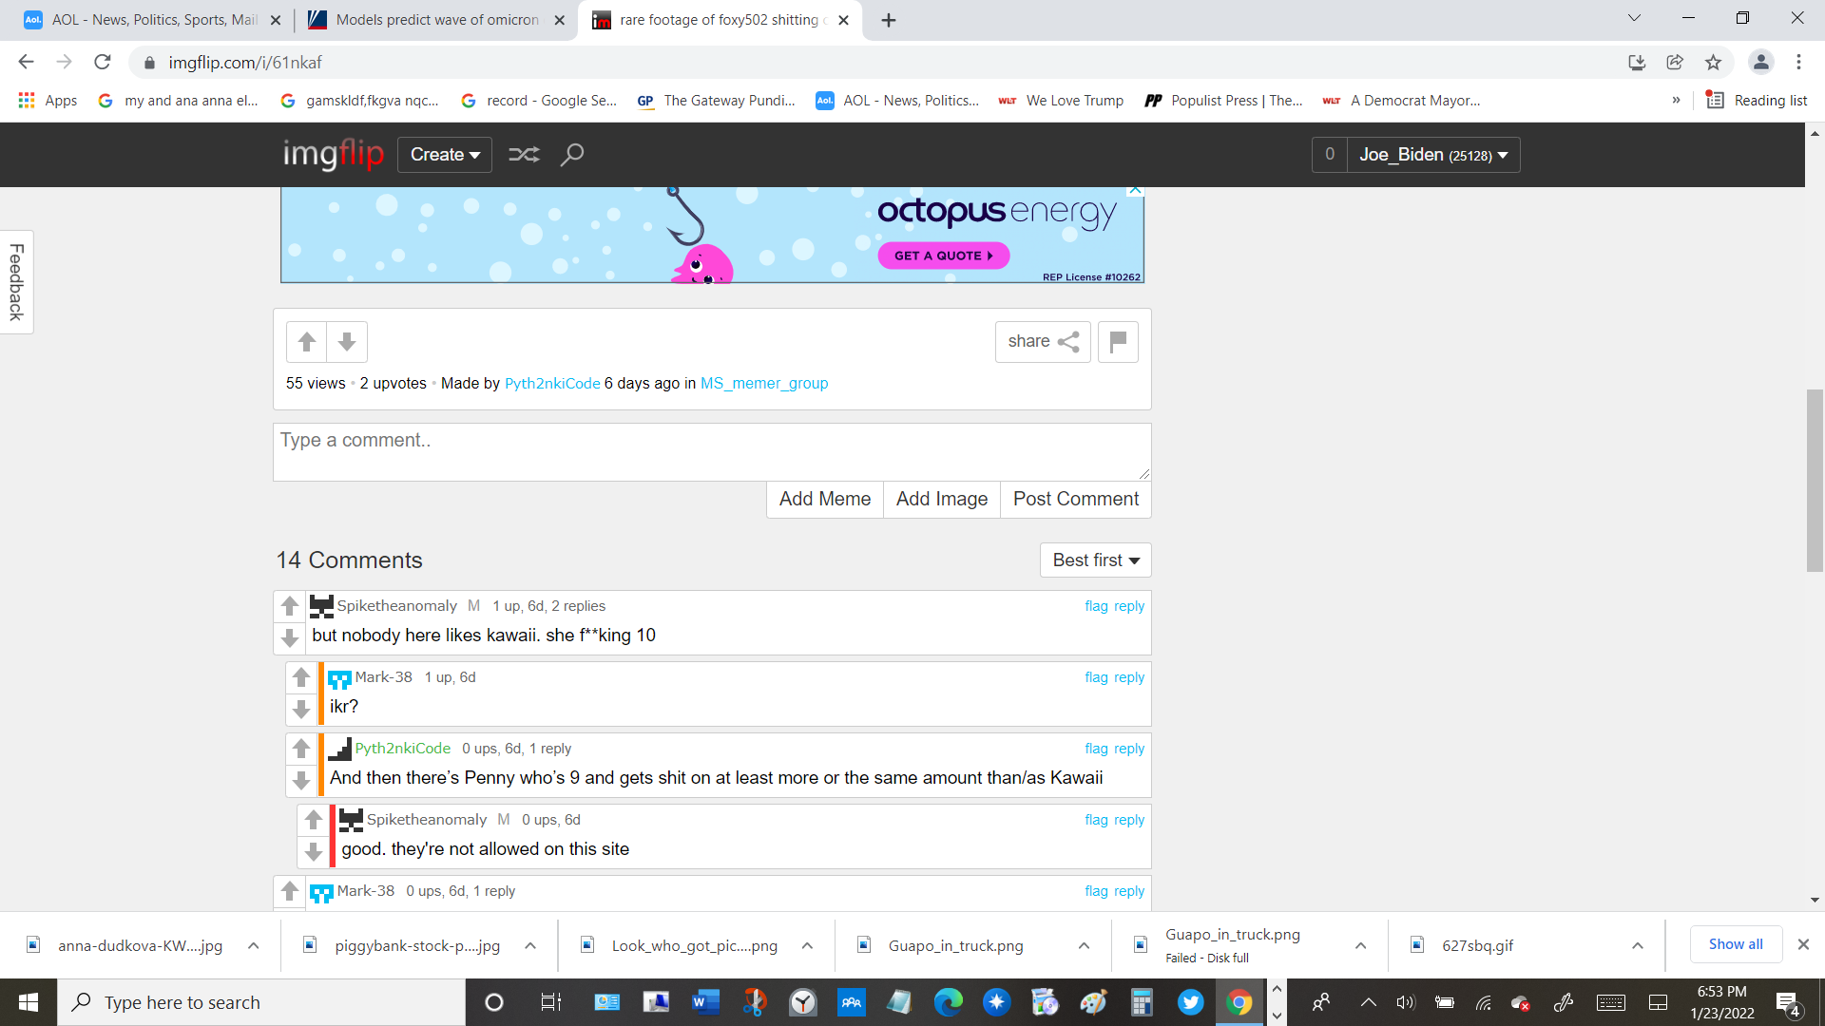Open the We Love Trump bookmark
Image resolution: width=1825 pixels, height=1026 pixels.
coord(1061,101)
